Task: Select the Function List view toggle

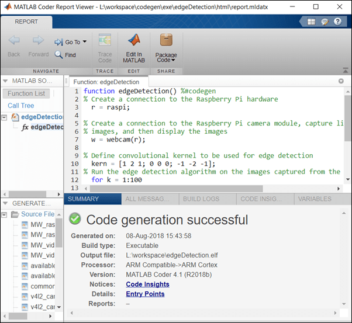Action: [x=26, y=93]
